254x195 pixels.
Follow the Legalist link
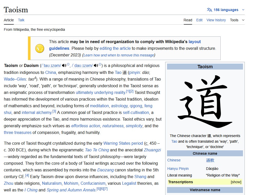(129, 183)
